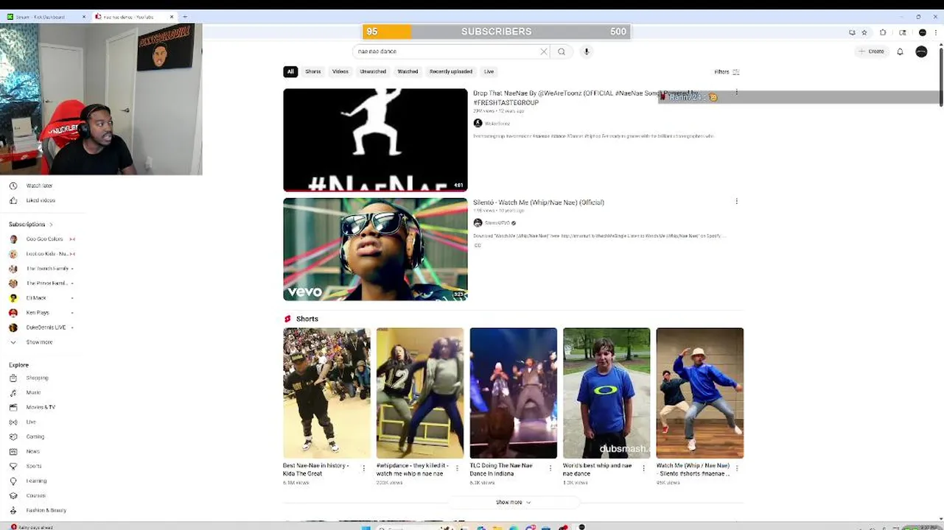This screenshot has height=530, width=944.
Task: Open options for the #whipdance short
Action: pos(457,468)
